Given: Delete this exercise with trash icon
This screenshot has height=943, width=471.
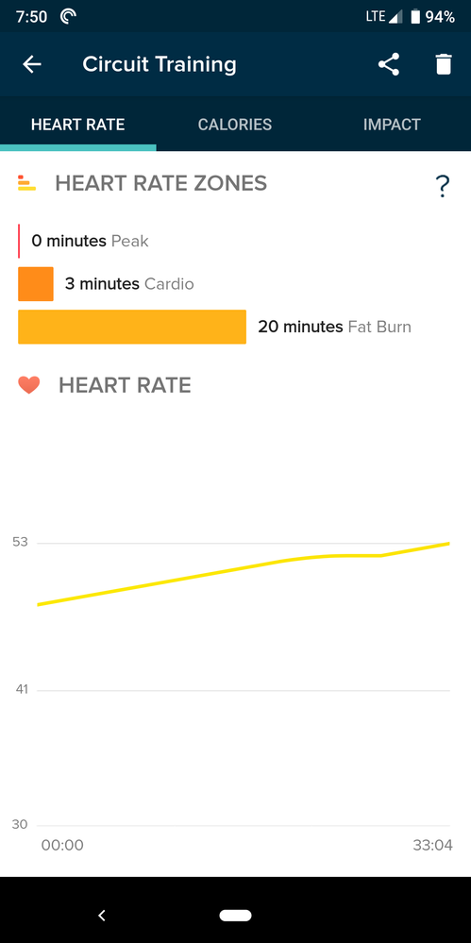Looking at the screenshot, I should pos(444,64).
